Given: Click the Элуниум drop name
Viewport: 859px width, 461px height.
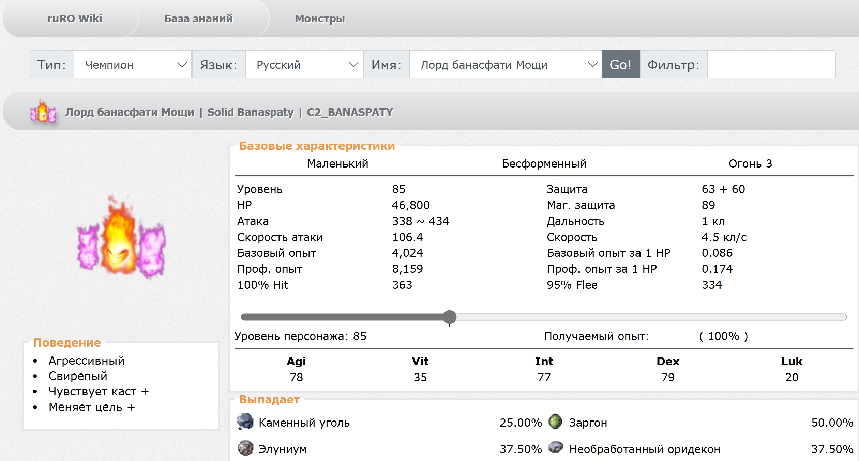Looking at the screenshot, I should tap(282, 449).
